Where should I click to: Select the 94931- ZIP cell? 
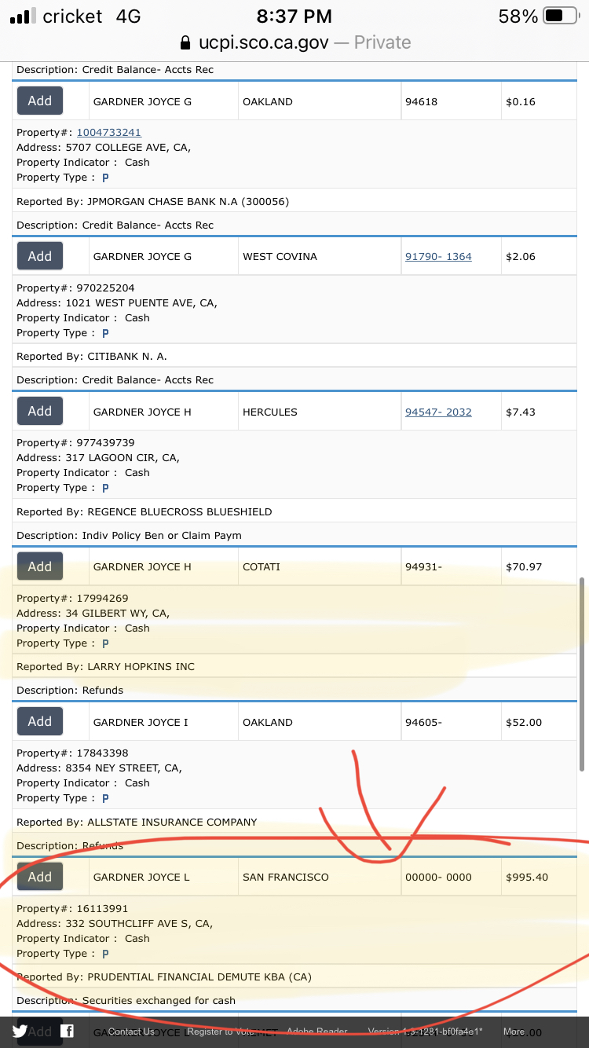click(451, 566)
